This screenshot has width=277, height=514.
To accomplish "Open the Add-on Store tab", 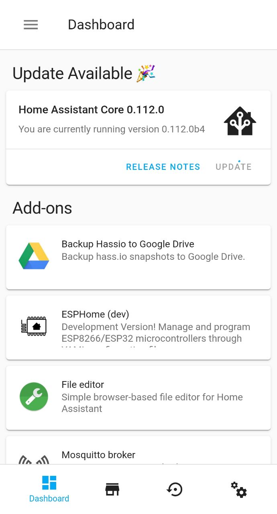I will 112,490.
